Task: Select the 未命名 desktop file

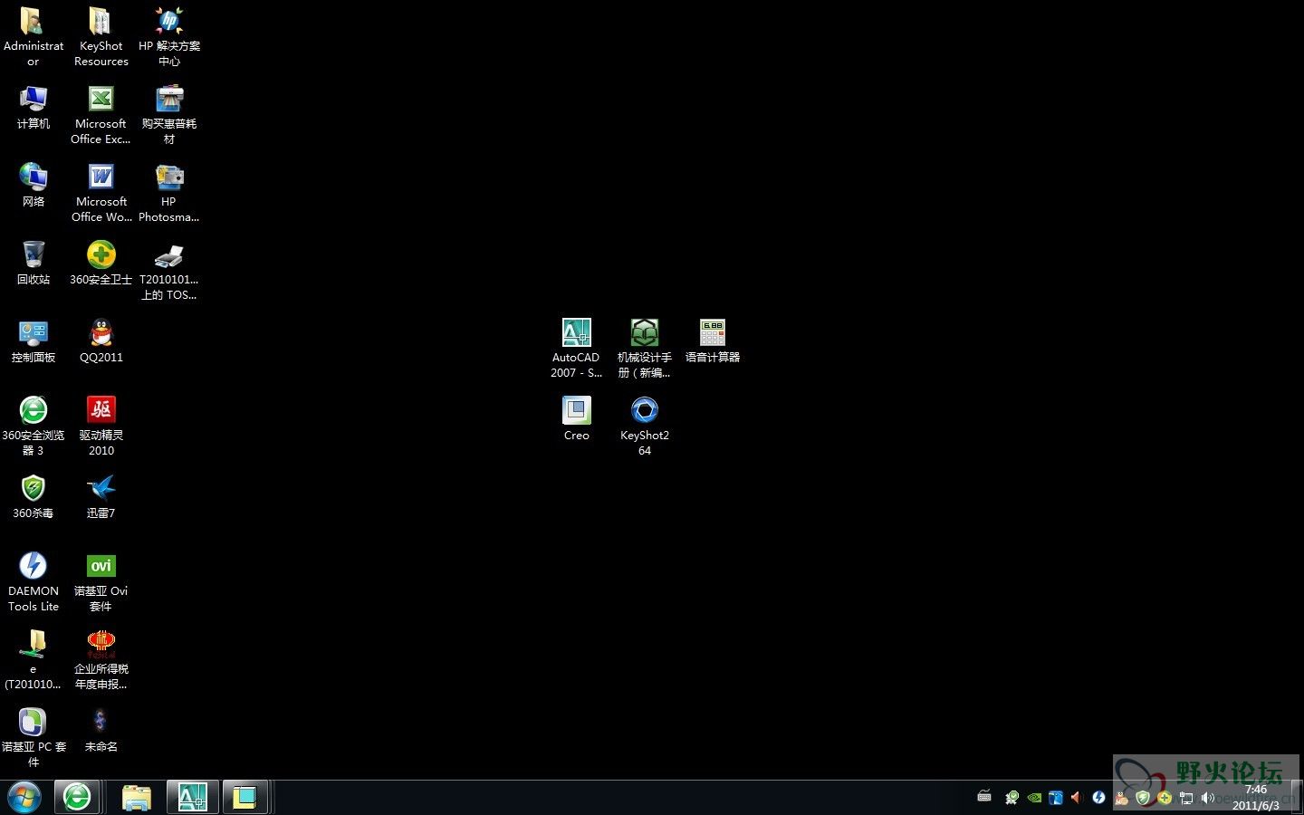Action: tap(101, 723)
